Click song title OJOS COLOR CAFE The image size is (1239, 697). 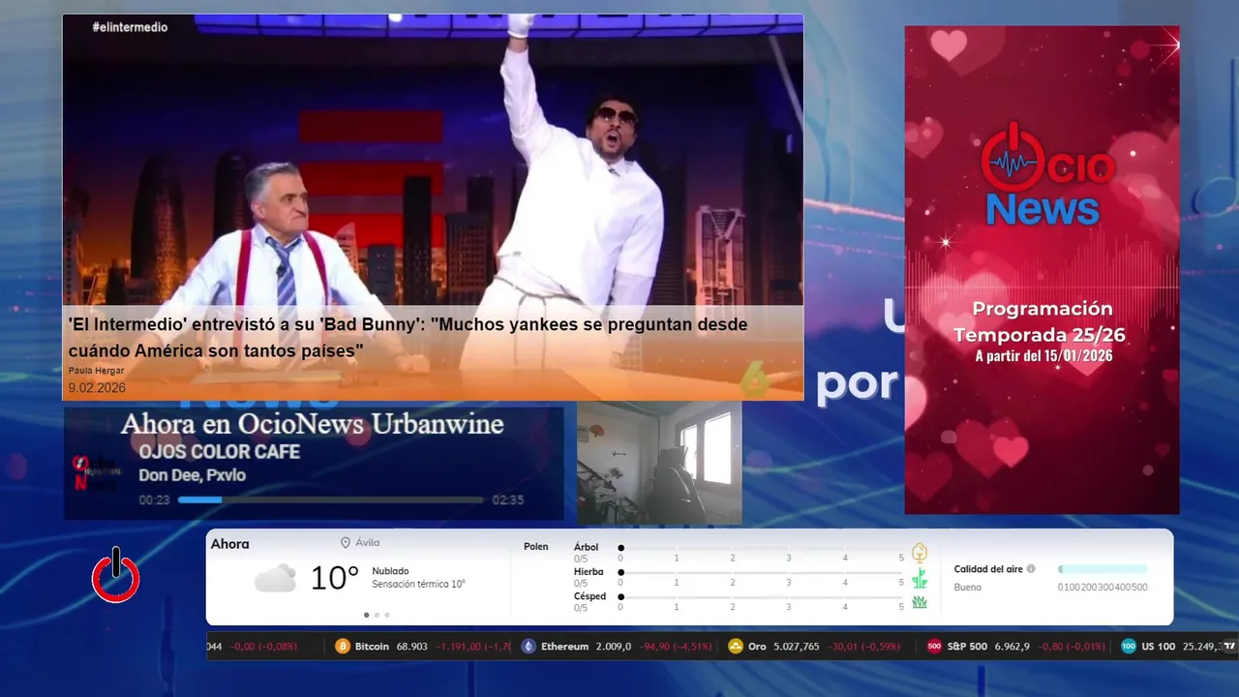click(x=220, y=452)
